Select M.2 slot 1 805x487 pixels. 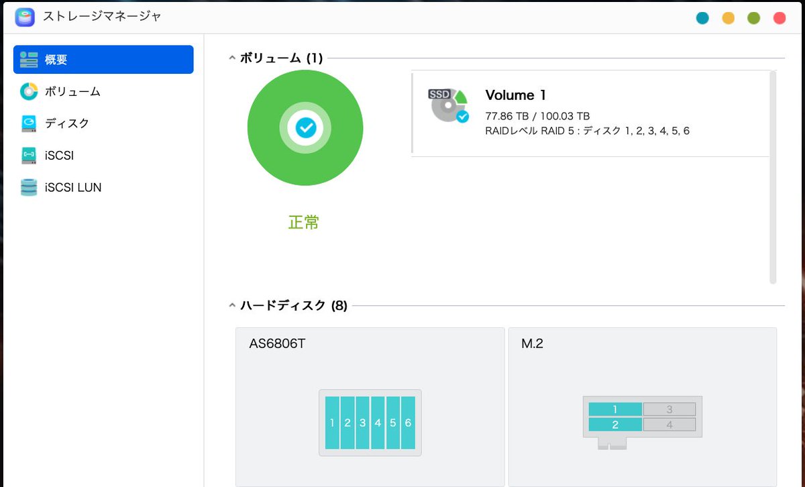click(615, 409)
